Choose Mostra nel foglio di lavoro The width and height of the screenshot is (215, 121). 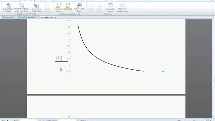(x=122, y=7)
